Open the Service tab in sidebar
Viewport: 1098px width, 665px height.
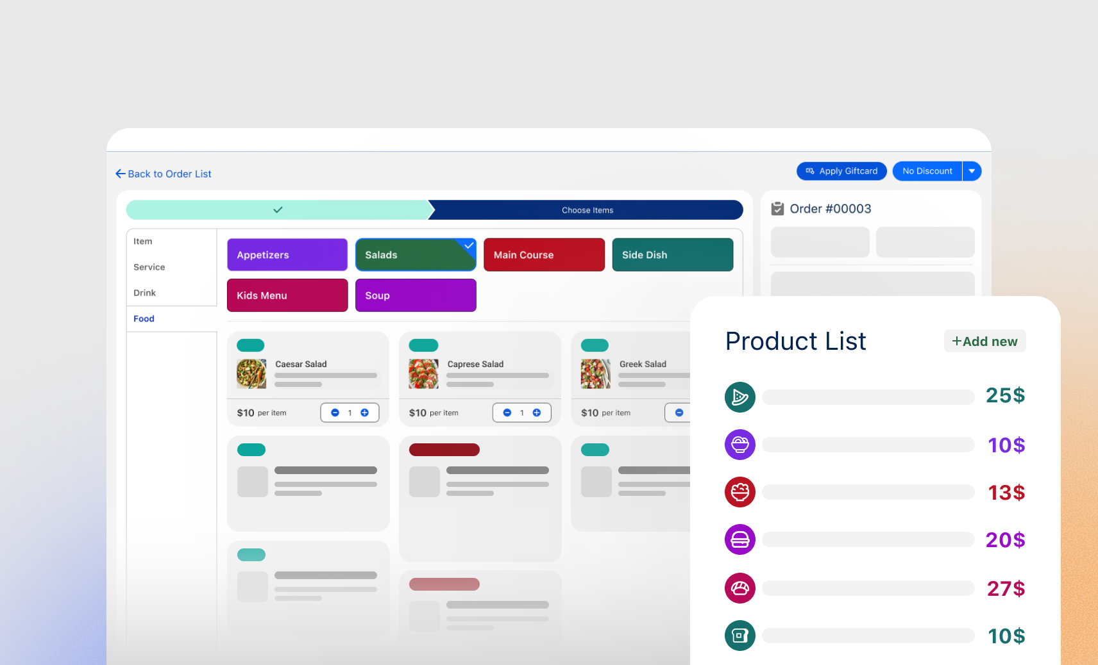(x=149, y=267)
